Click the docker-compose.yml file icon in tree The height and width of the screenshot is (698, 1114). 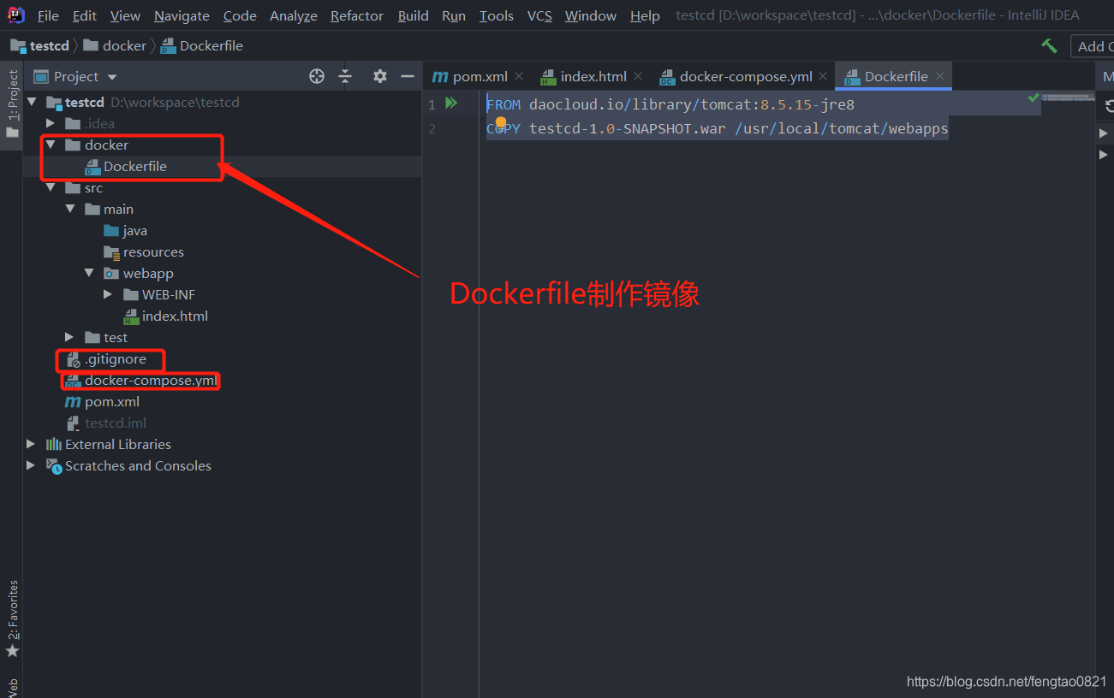coord(73,381)
